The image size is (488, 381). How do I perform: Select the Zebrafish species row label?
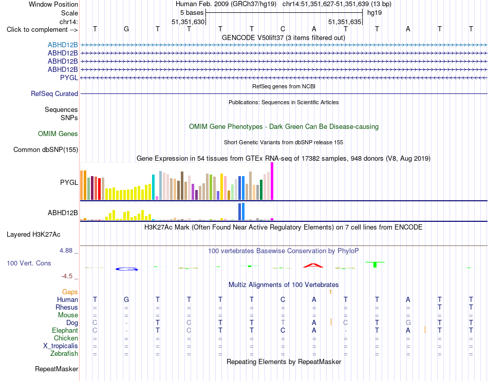coord(64,354)
